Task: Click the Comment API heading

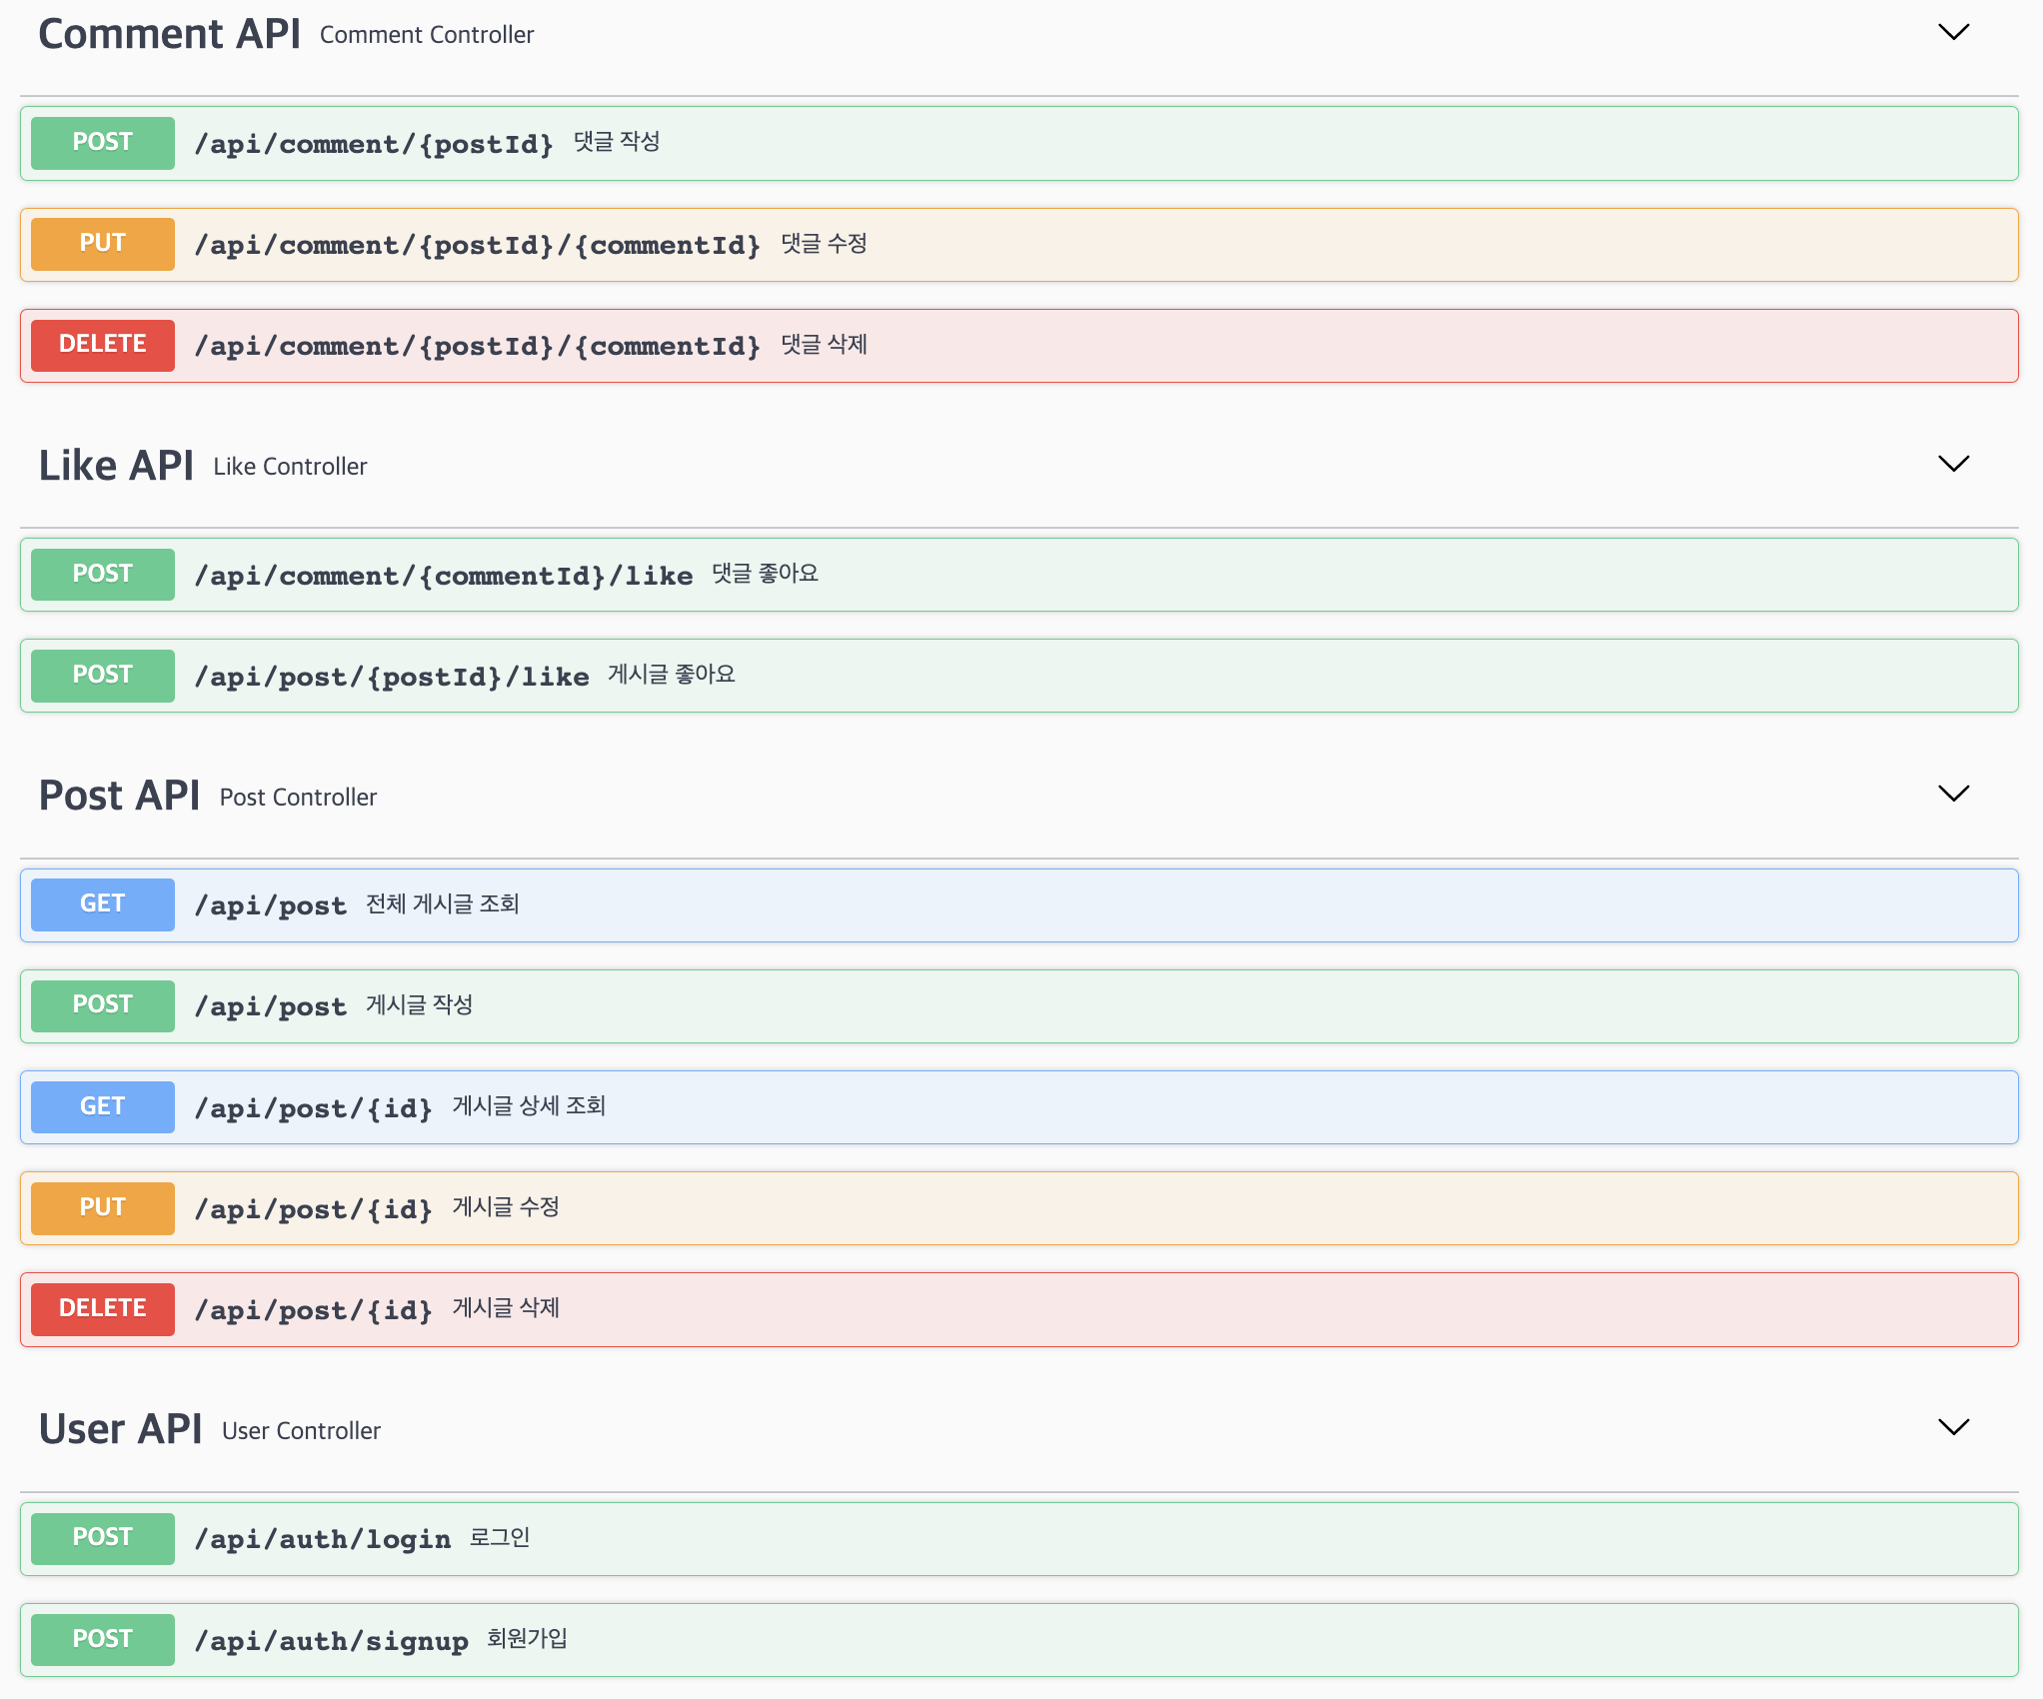Action: click(169, 34)
